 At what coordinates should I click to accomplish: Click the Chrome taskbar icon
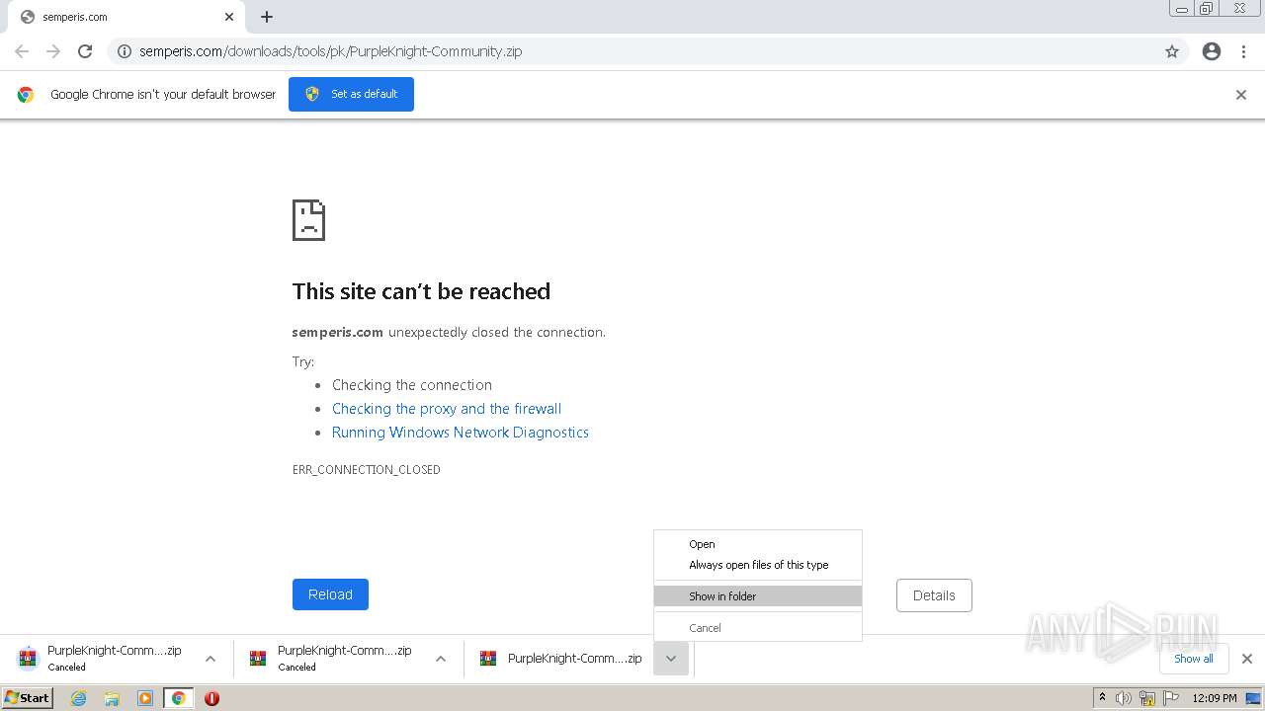[x=178, y=698]
